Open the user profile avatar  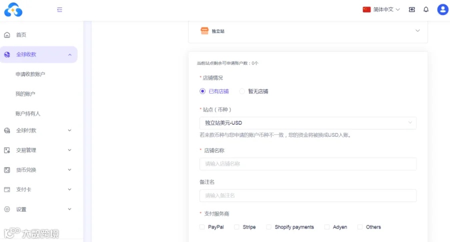click(442, 9)
